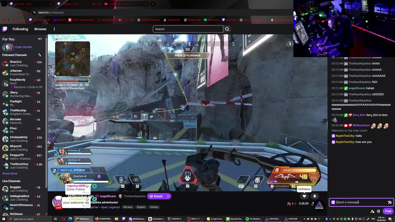Open channel points sword icon

pyautogui.click(x=372, y=211)
